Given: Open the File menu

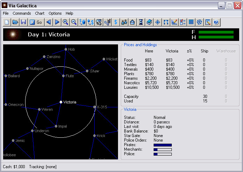Looking at the screenshot, I should 6,13.
